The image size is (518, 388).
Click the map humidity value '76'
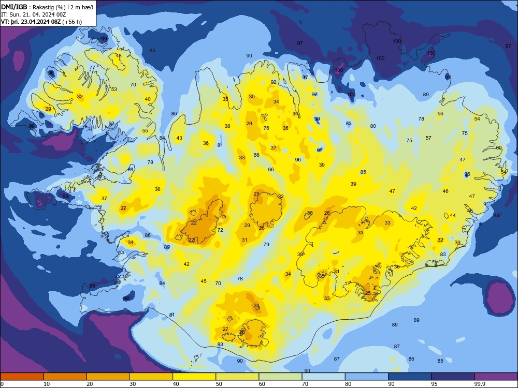point(266,128)
